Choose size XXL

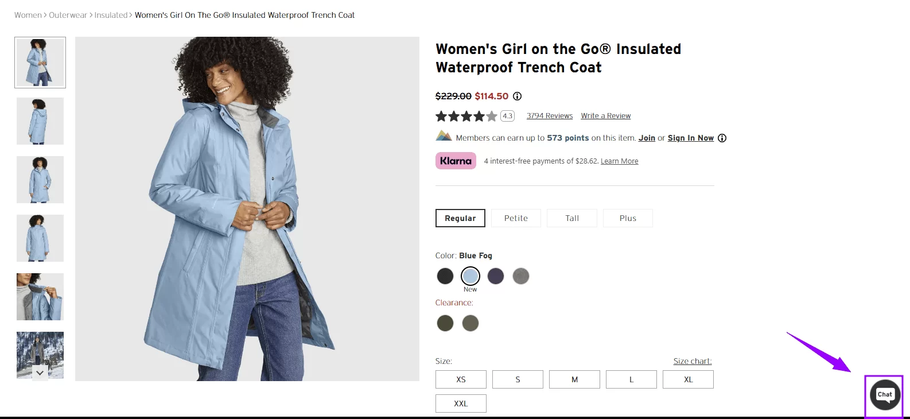tap(461, 403)
